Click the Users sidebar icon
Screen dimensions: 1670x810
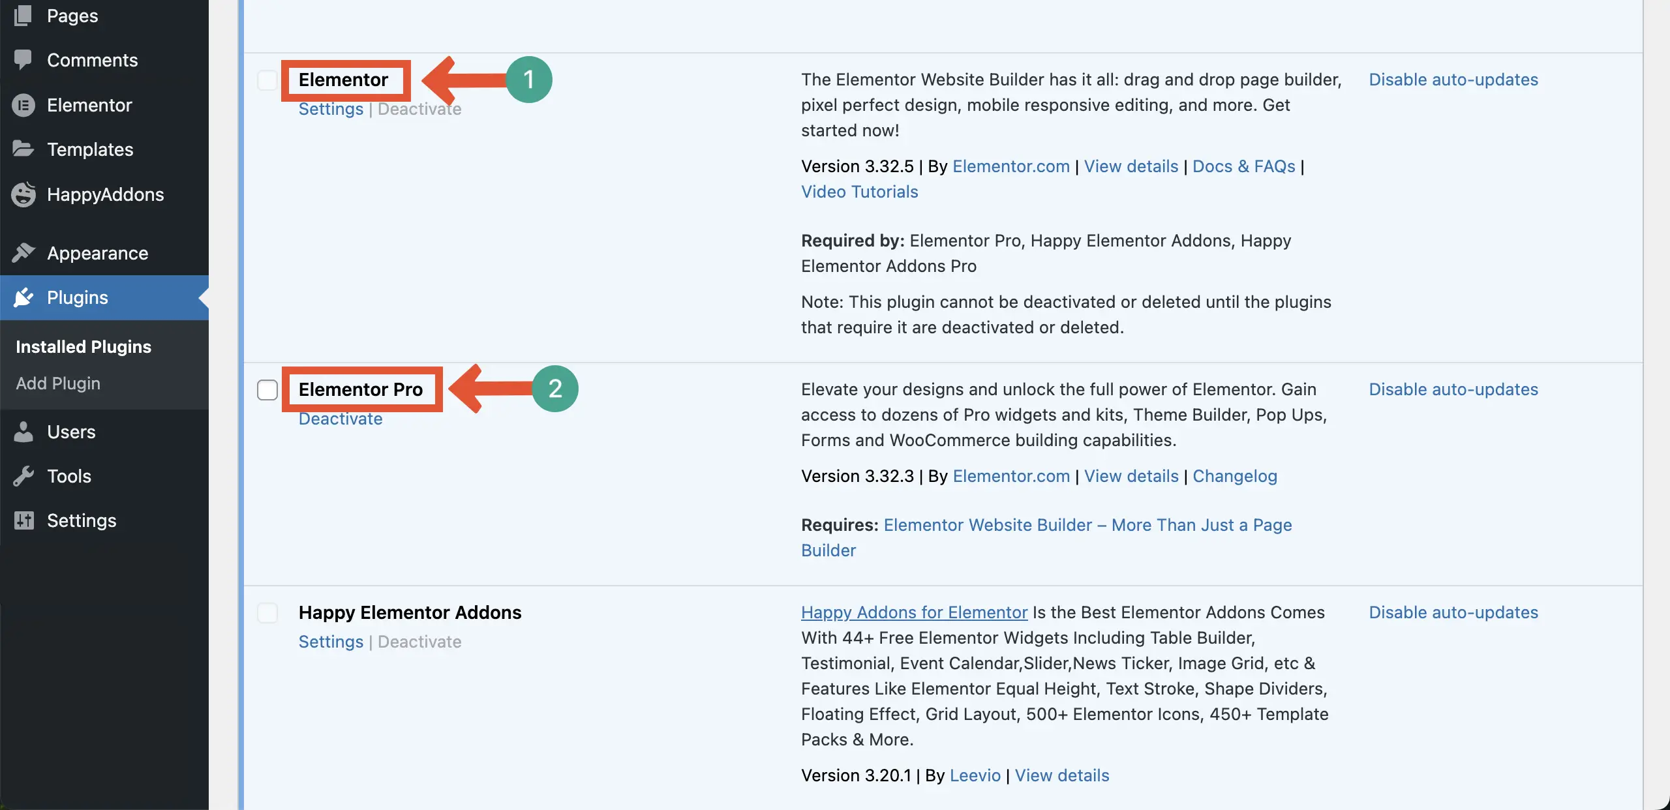click(23, 431)
